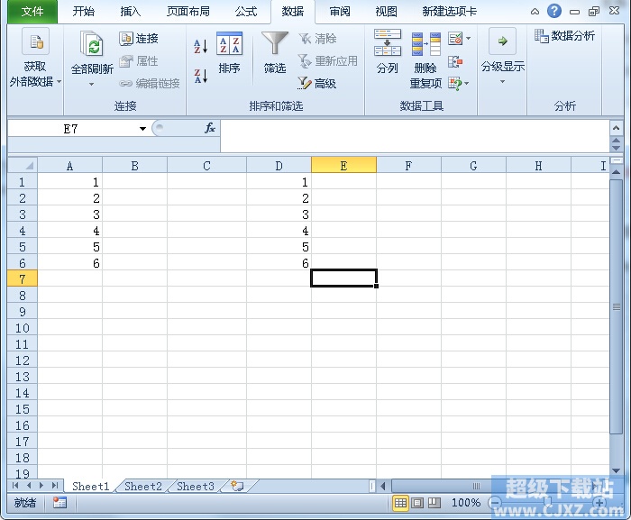631x520 pixels.
Task: Open Get External Data menu
Action: (x=35, y=59)
